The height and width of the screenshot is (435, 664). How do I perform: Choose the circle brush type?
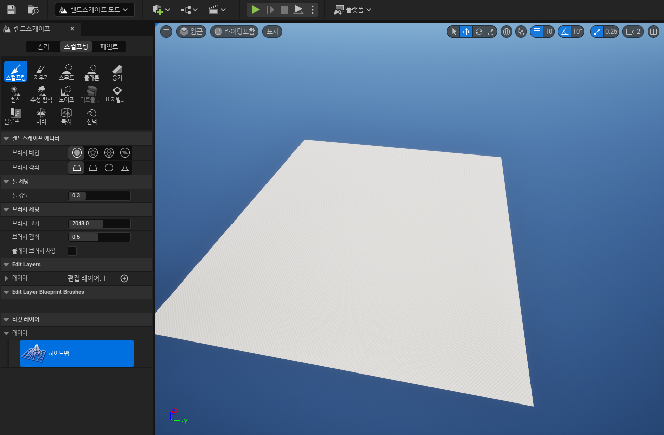tap(77, 152)
